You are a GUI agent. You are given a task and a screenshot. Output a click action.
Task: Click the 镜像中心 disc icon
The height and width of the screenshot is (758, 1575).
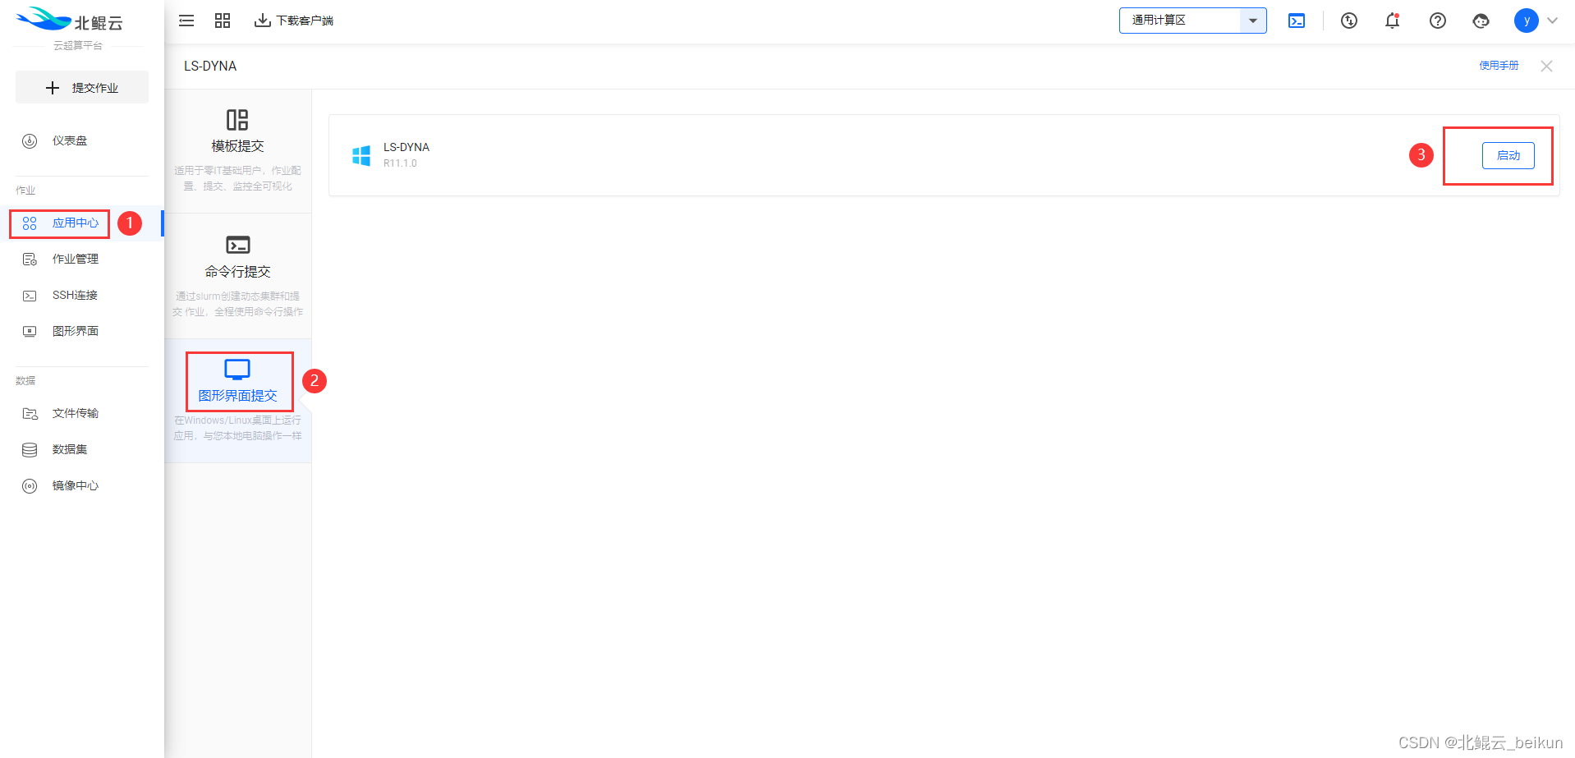30,486
